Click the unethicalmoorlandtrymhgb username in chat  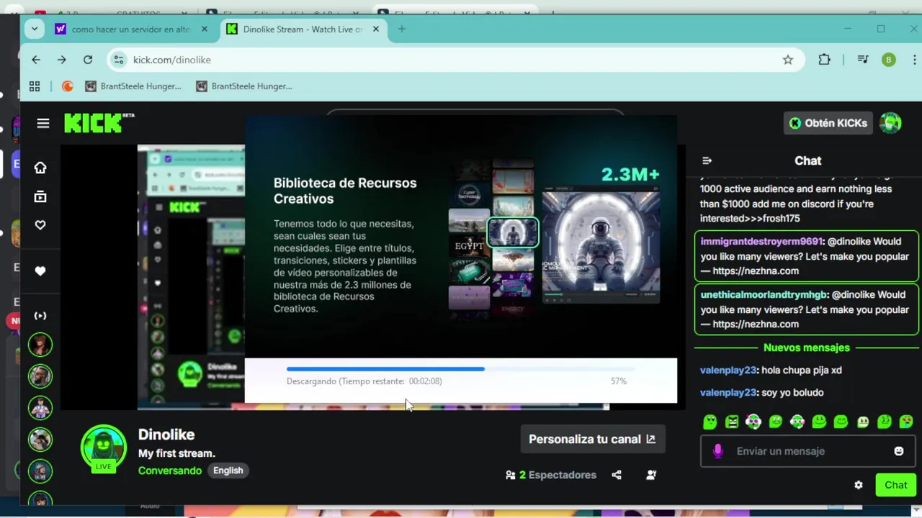pos(764,295)
